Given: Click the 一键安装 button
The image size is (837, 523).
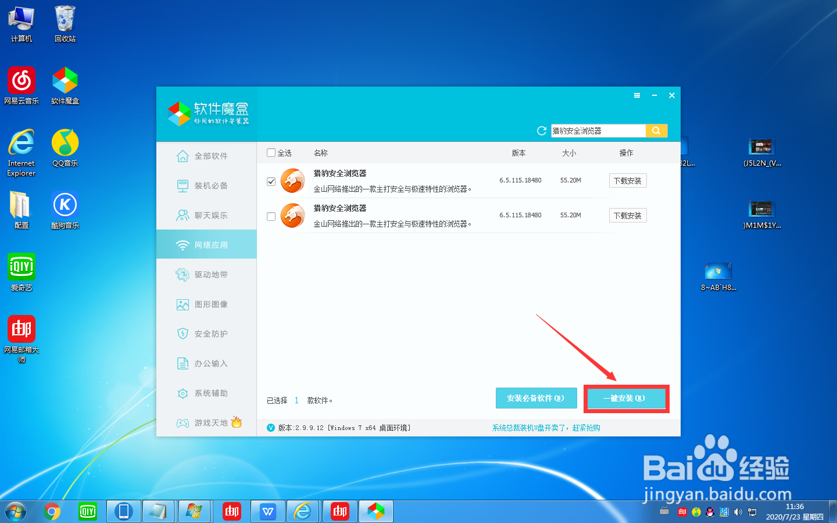Looking at the screenshot, I should click(x=626, y=398).
